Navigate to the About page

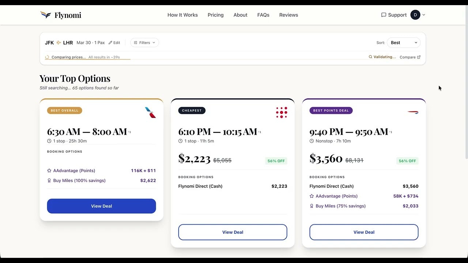pyautogui.click(x=241, y=15)
